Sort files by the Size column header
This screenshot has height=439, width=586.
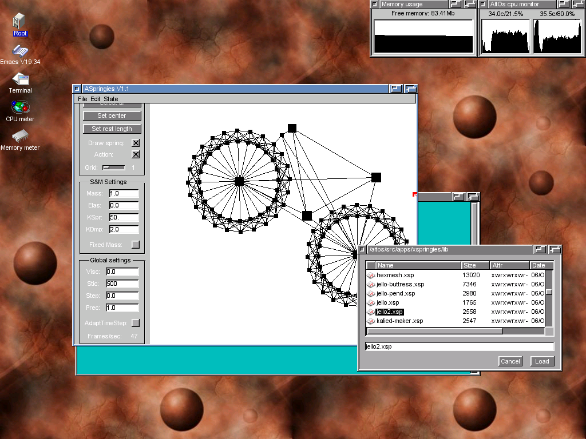pyautogui.click(x=476, y=265)
